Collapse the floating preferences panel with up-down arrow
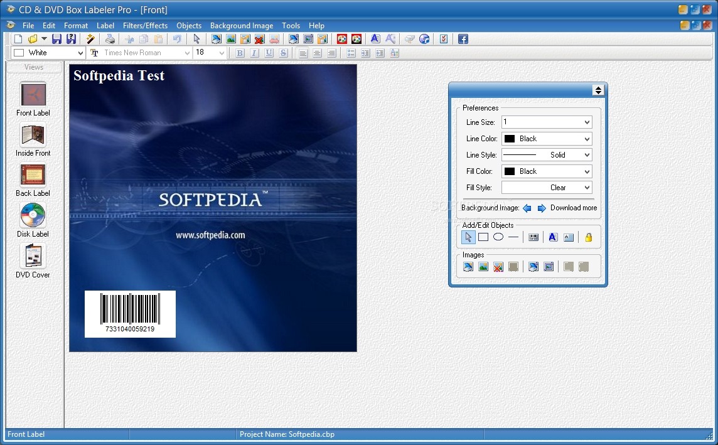This screenshot has height=445, width=718. point(598,90)
